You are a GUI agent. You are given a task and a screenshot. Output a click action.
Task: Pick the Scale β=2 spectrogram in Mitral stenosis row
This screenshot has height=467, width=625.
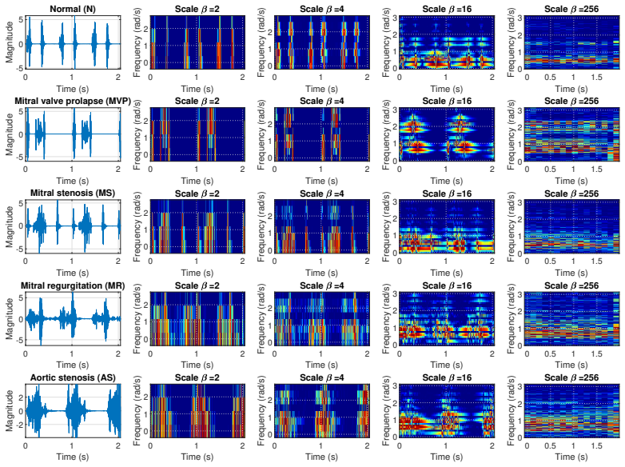click(197, 227)
